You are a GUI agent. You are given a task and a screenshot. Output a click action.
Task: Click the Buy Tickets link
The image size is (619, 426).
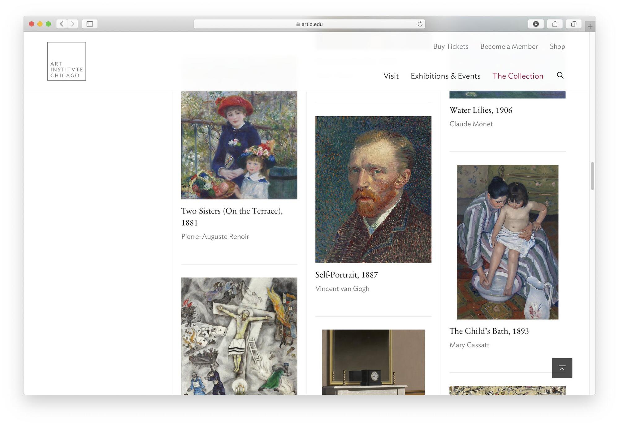click(451, 46)
